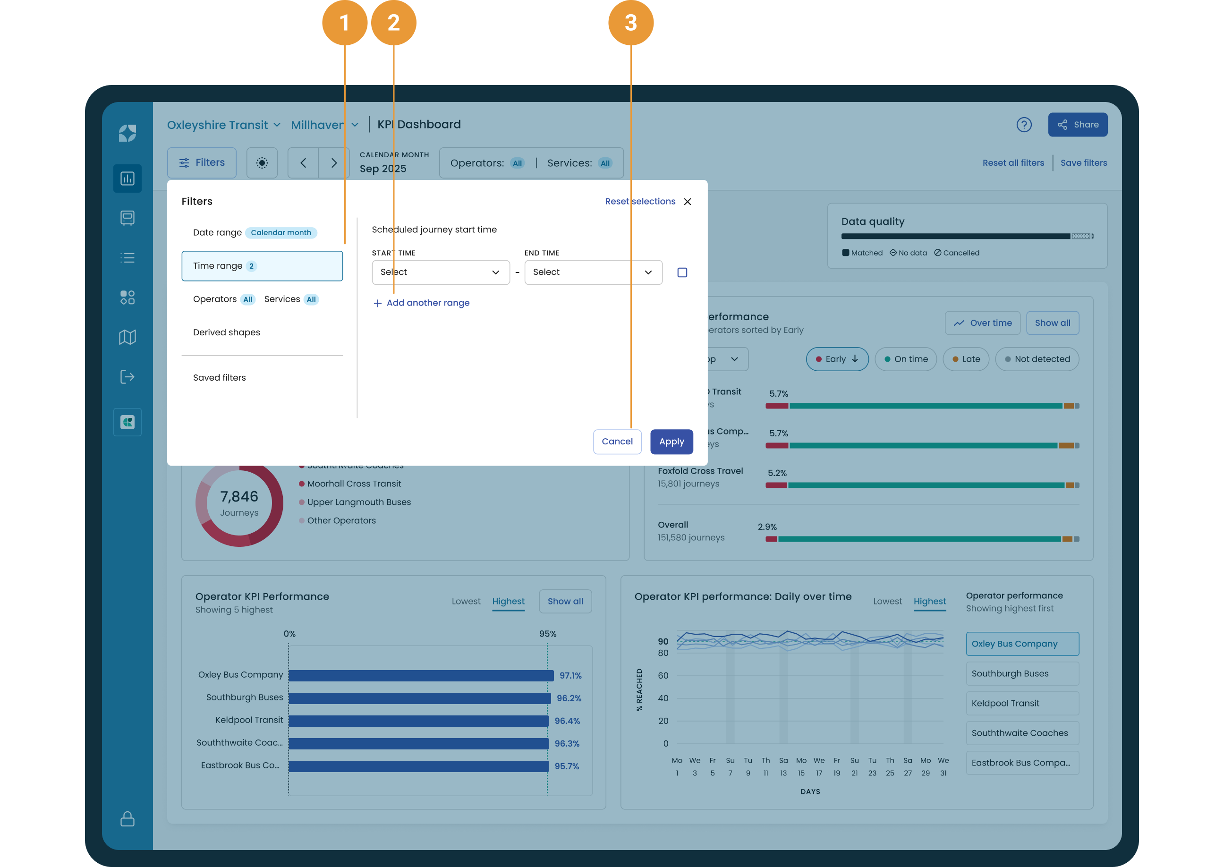The height and width of the screenshot is (867, 1224).
Task: Toggle Souththwaite Coaches in operator list
Action: (1022, 733)
